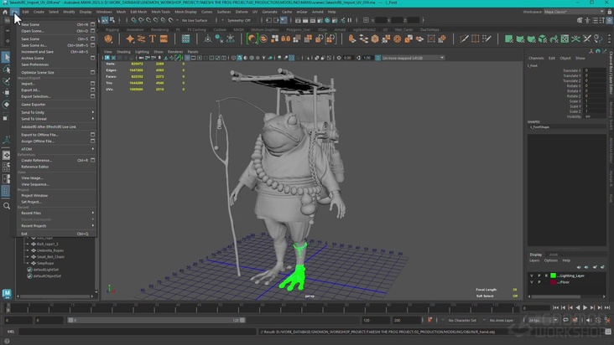Toggle visibility V of Floor layer

531,282
